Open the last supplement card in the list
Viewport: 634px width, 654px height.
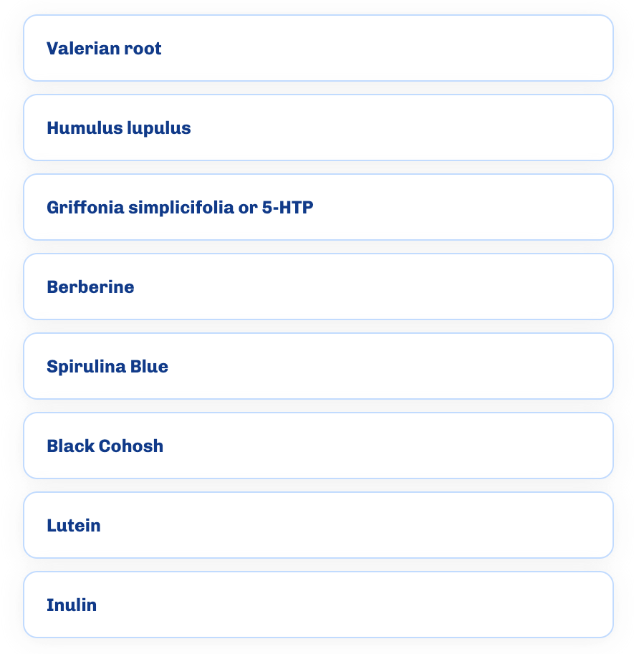point(318,605)
